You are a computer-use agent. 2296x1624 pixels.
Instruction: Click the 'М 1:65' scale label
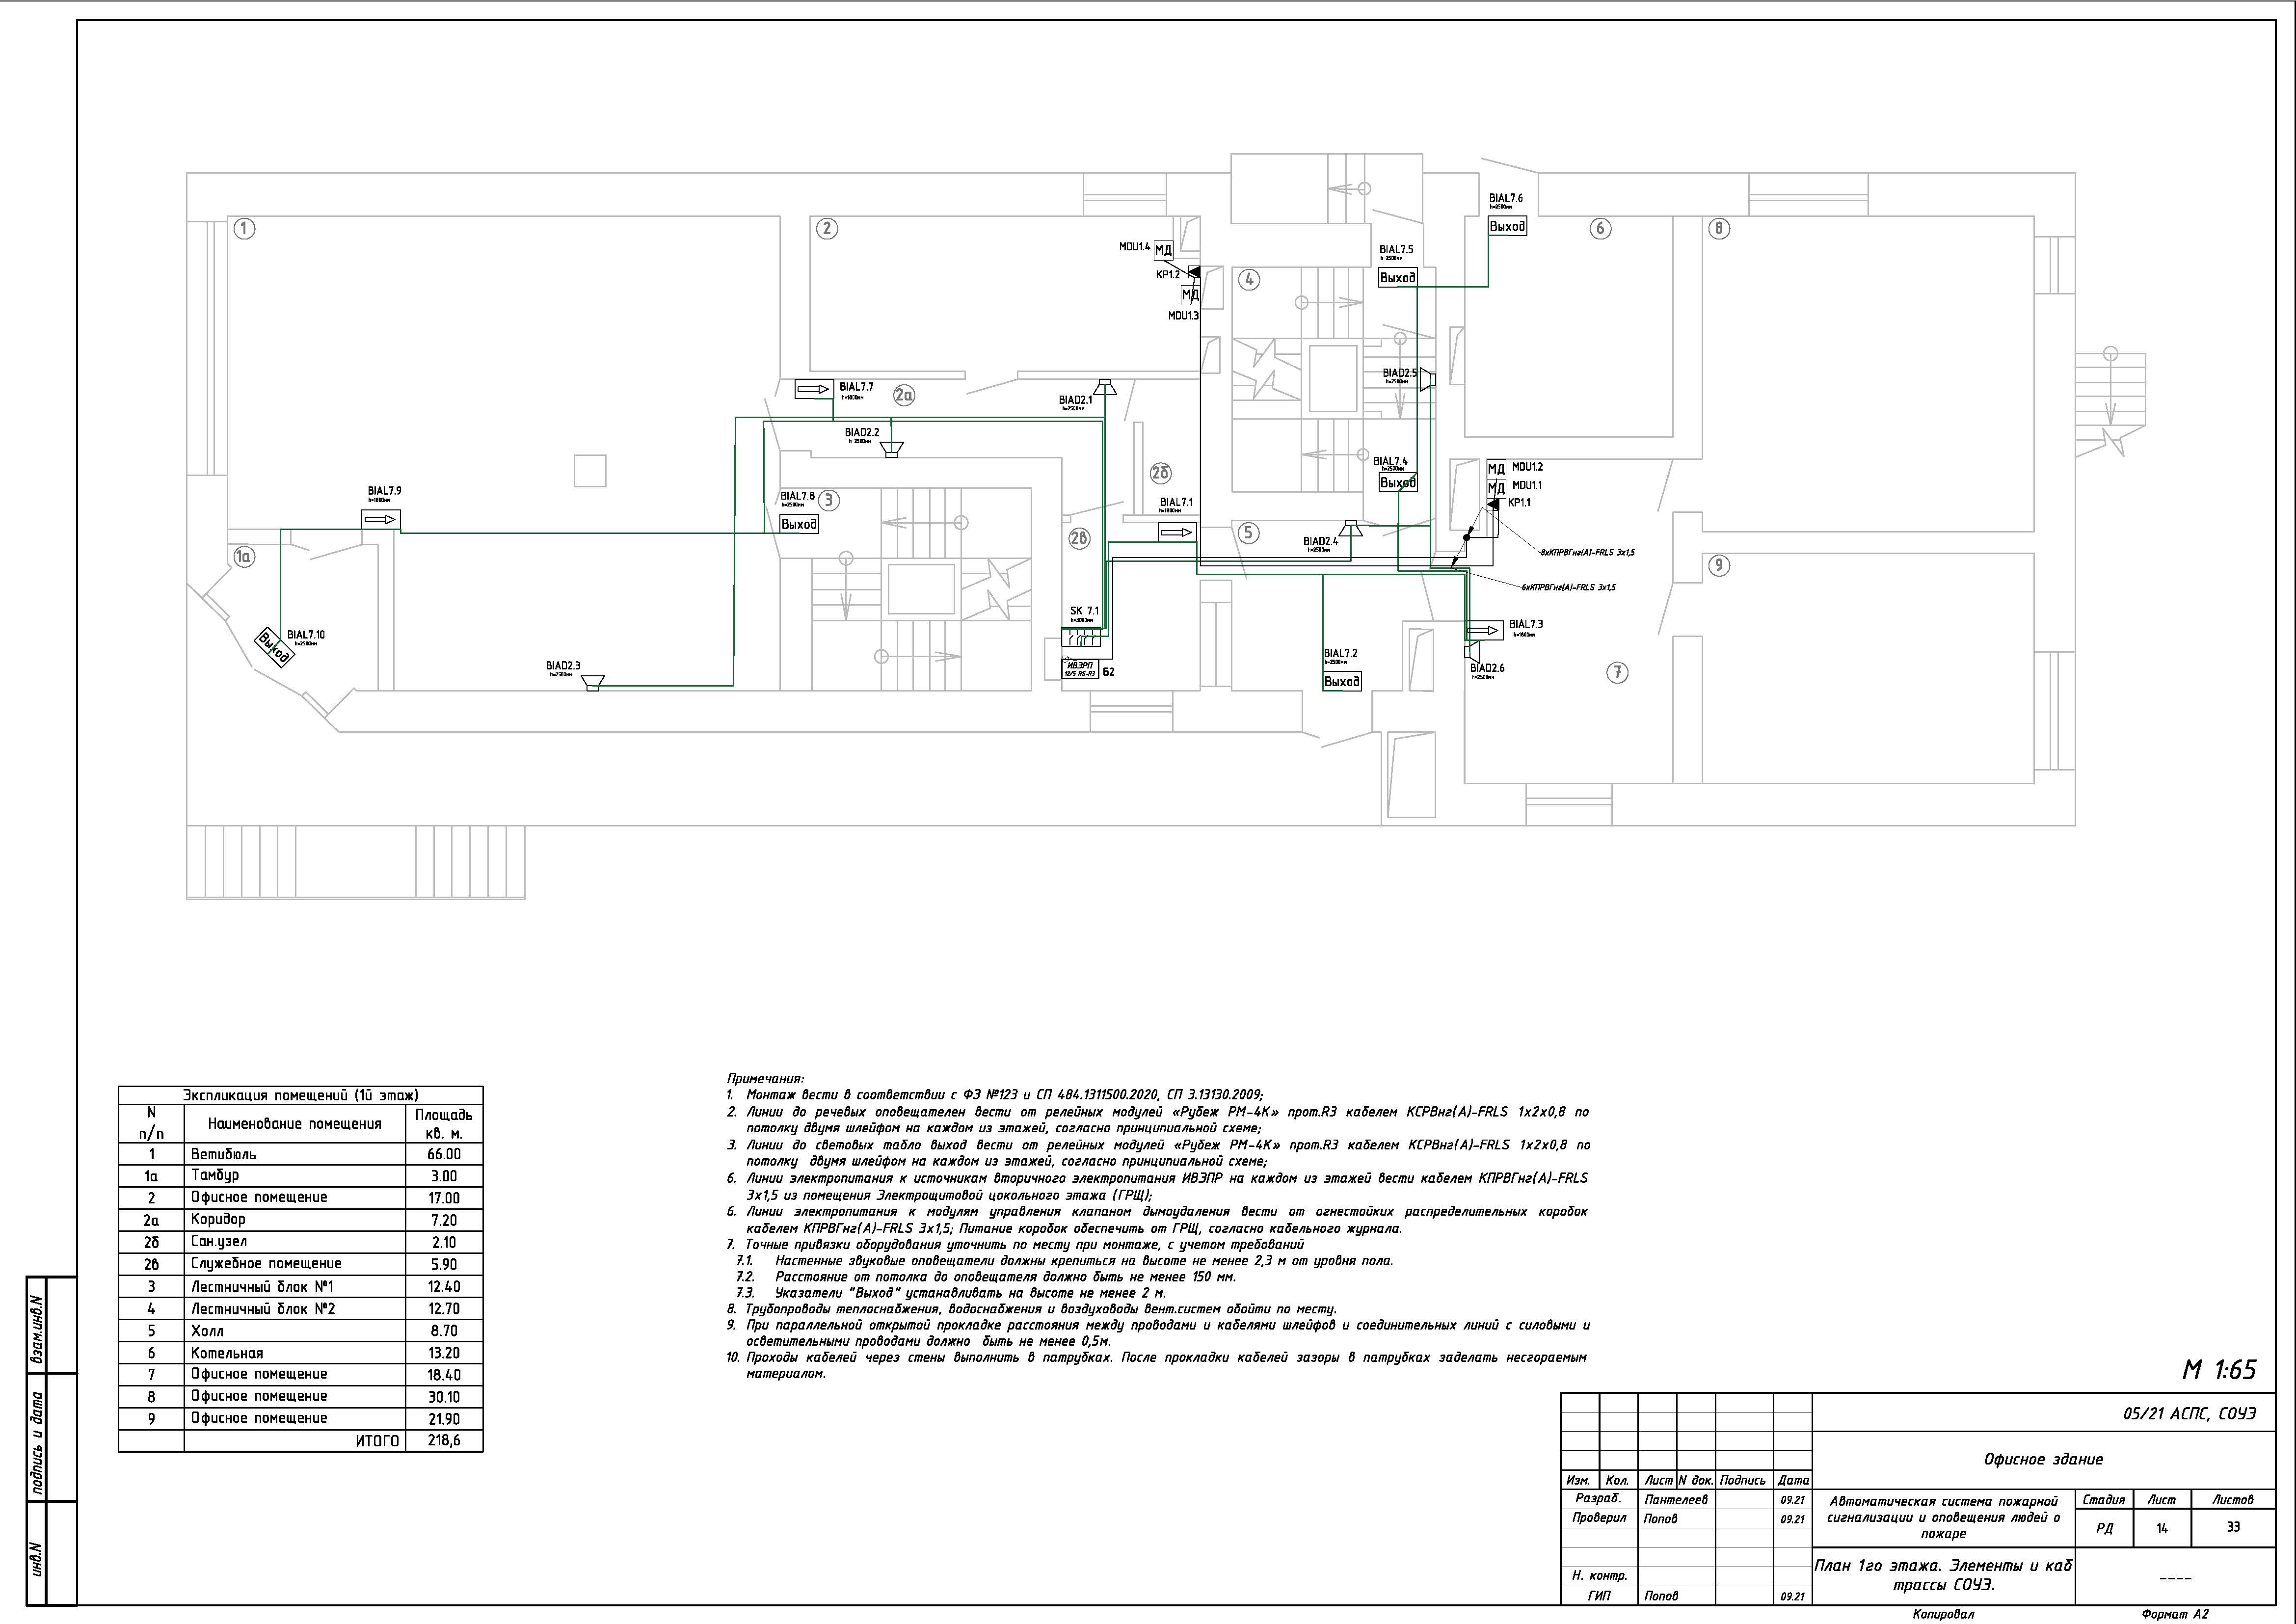tap(2219, 1369)
